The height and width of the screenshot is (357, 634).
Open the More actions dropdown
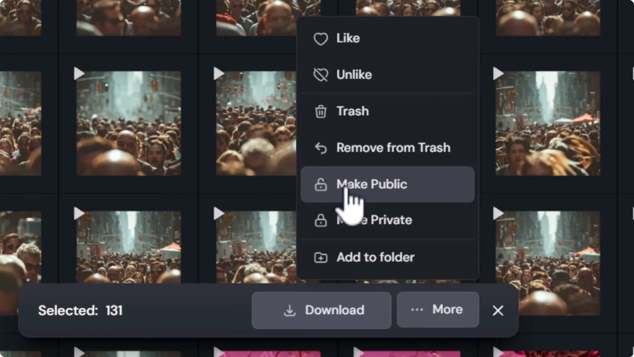(438, 310)
